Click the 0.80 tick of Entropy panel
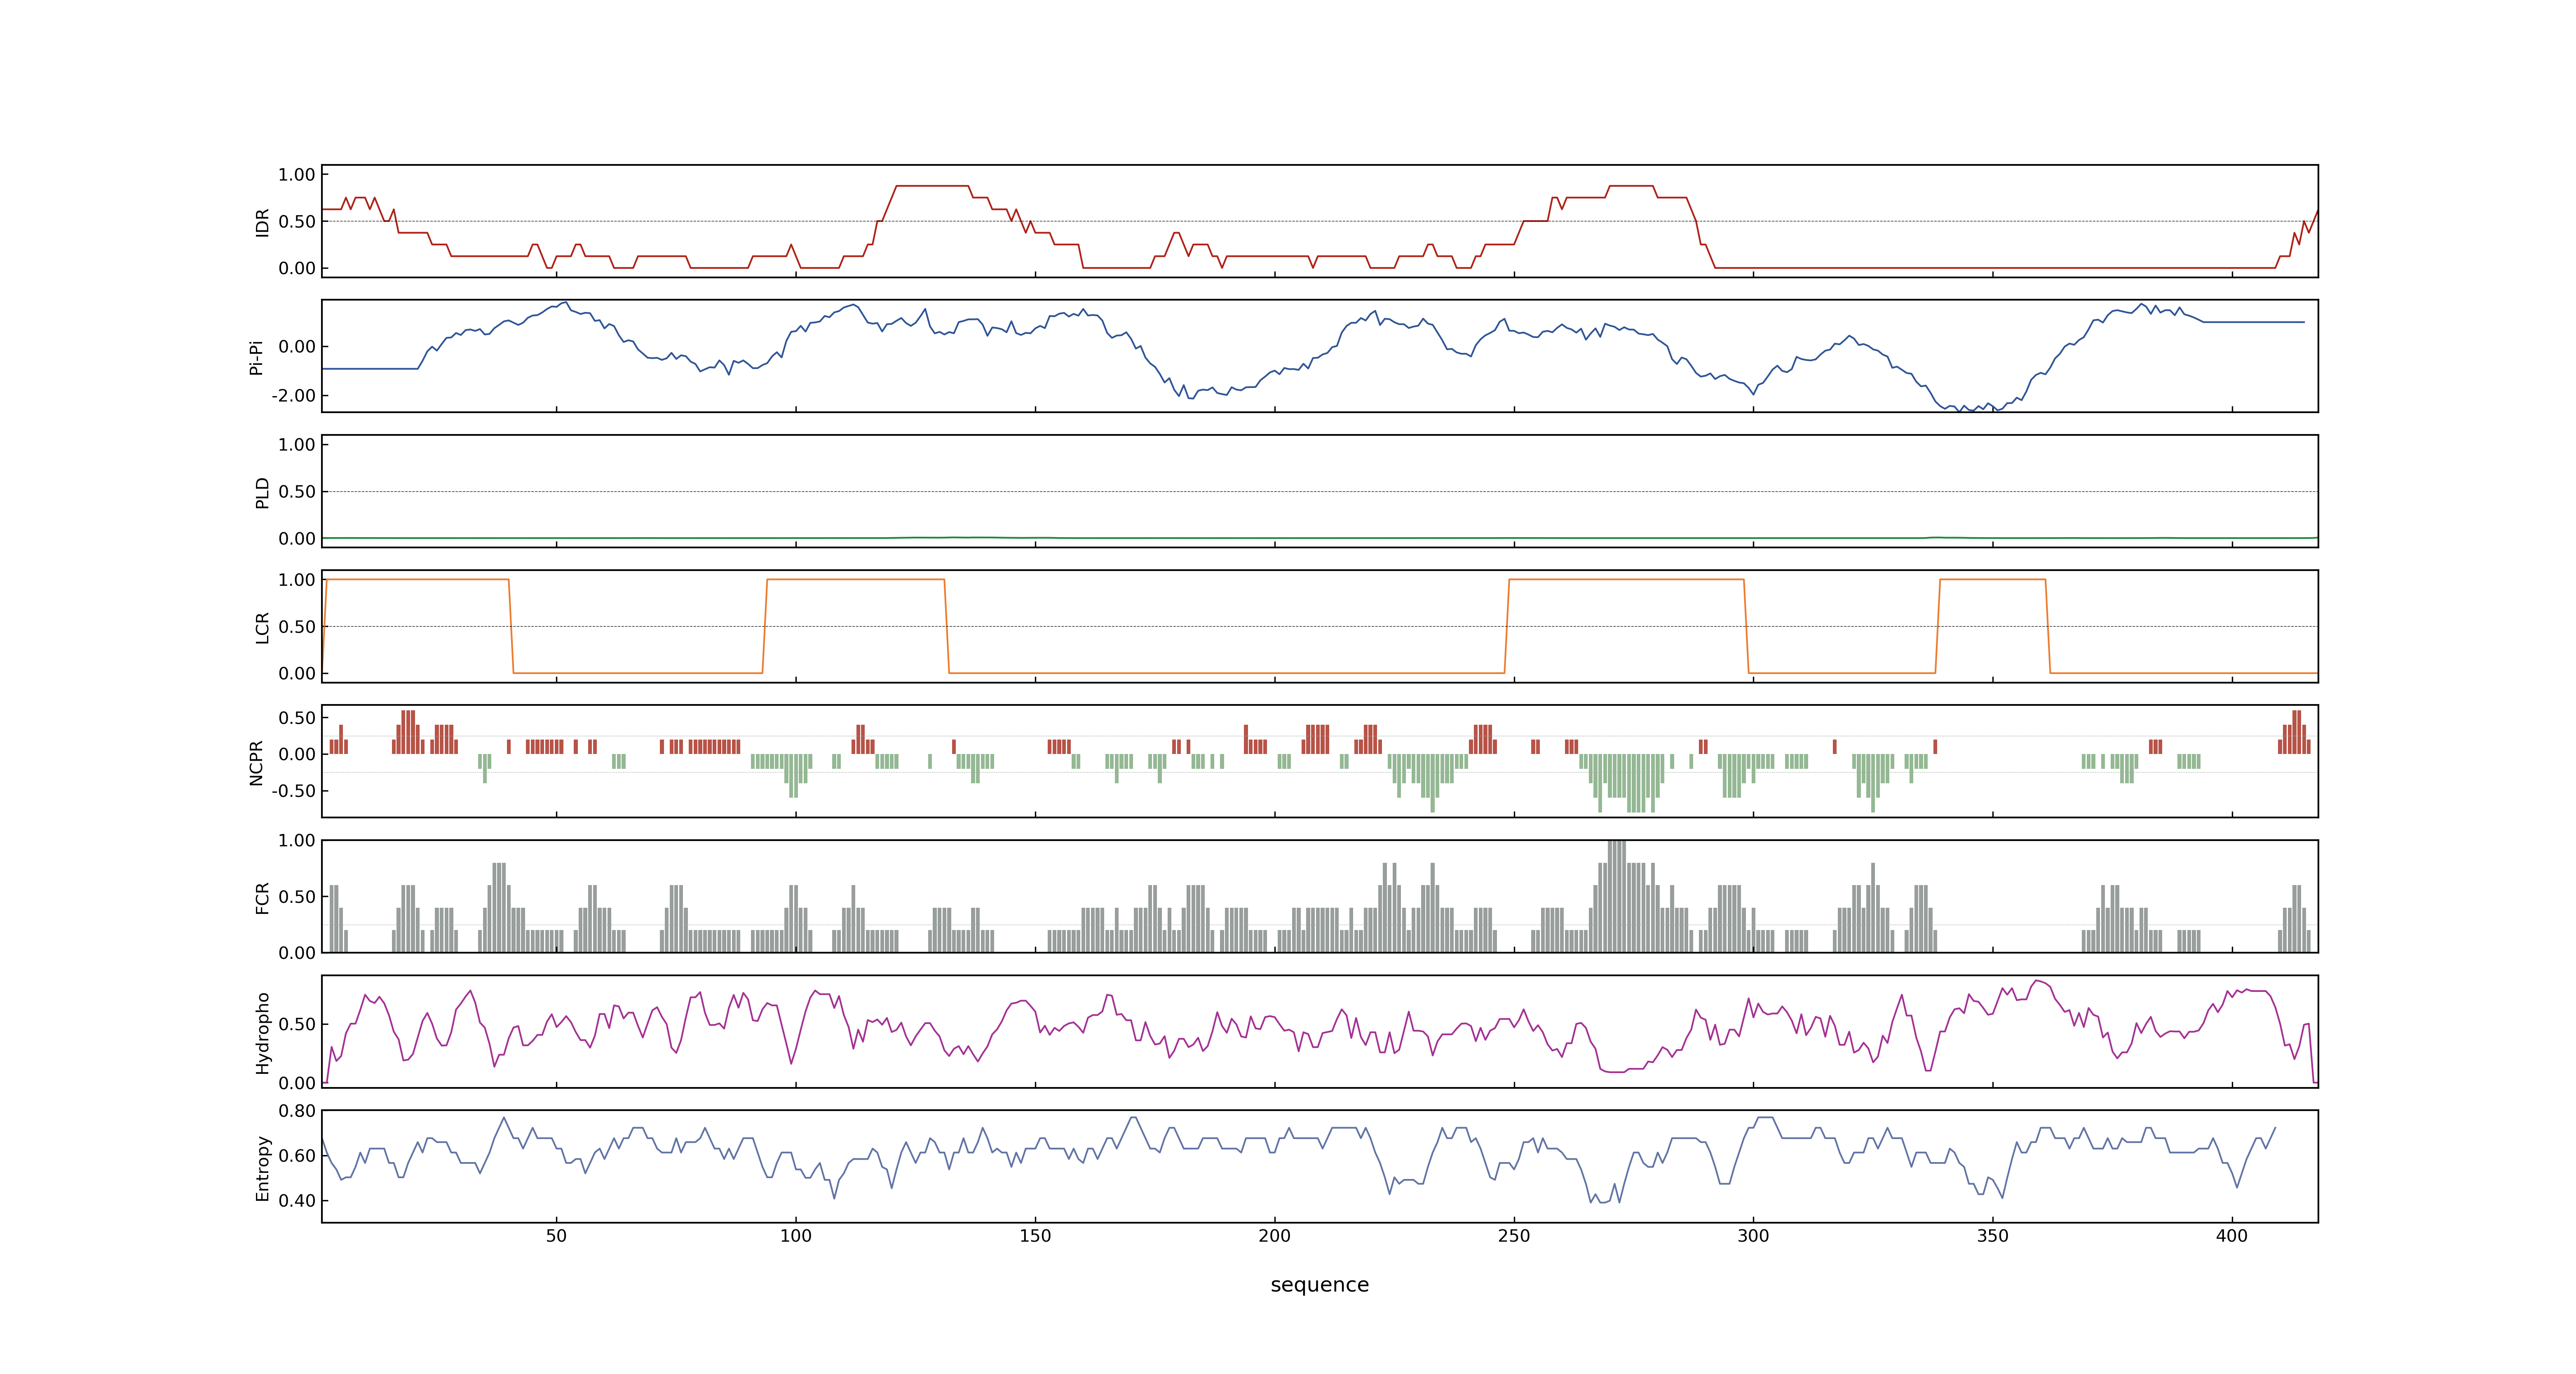Image resolution: width=2576 pixels, height=1374 pixels. coord(297,1111)
